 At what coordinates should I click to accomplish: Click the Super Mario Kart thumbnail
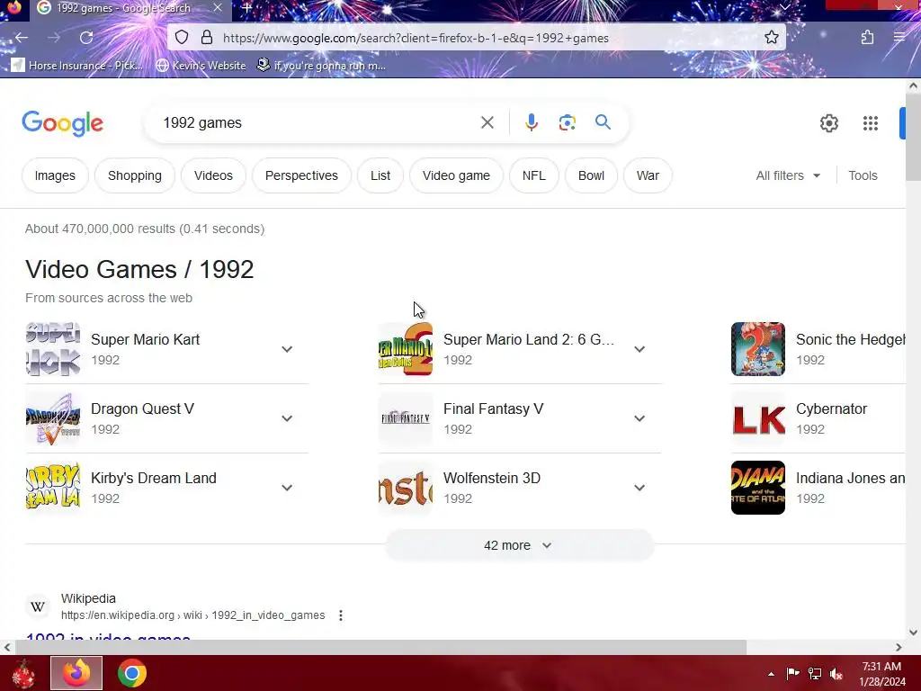tap(53, 349)
